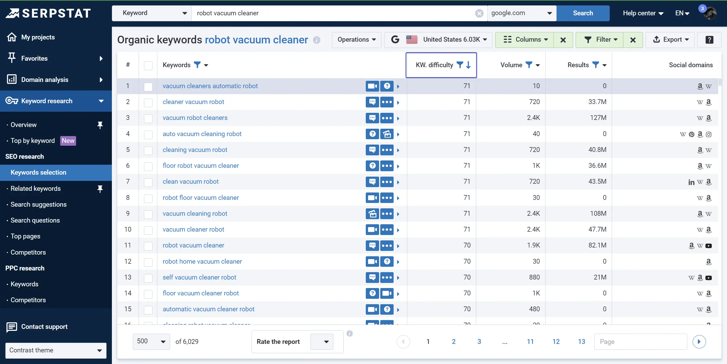Open the Keyword search type dropdown
The image size is (727, 364).
(x=152, y=13)
